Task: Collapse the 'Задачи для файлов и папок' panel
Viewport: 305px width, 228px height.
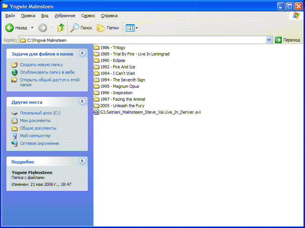Action: click(82, 54)
